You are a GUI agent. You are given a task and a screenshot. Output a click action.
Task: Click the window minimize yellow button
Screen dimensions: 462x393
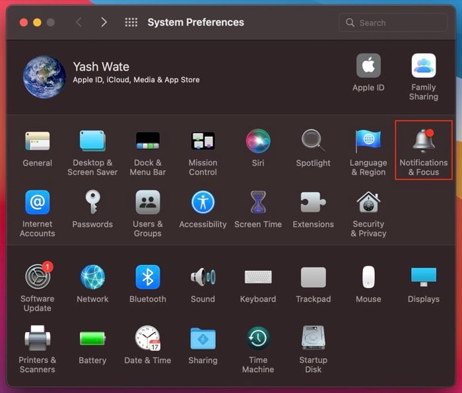point(37,22)
